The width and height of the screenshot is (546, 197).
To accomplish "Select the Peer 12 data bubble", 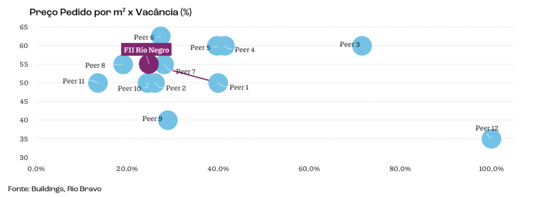I will coord(491,138).
